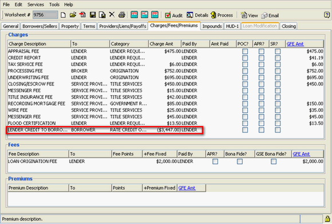Screen dimensions: 332x224
Task: Click the Amt Paid column header
Action: click(223, 44)
